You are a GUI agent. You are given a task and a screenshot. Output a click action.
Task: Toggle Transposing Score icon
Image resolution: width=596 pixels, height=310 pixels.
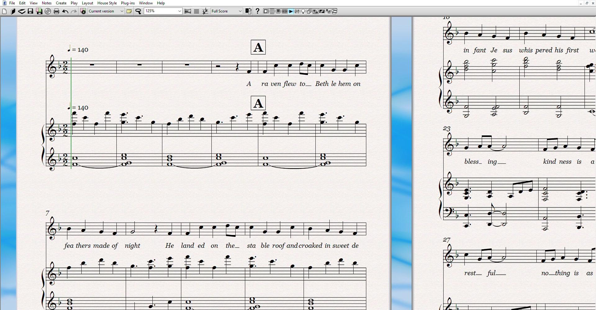[205, 11]
